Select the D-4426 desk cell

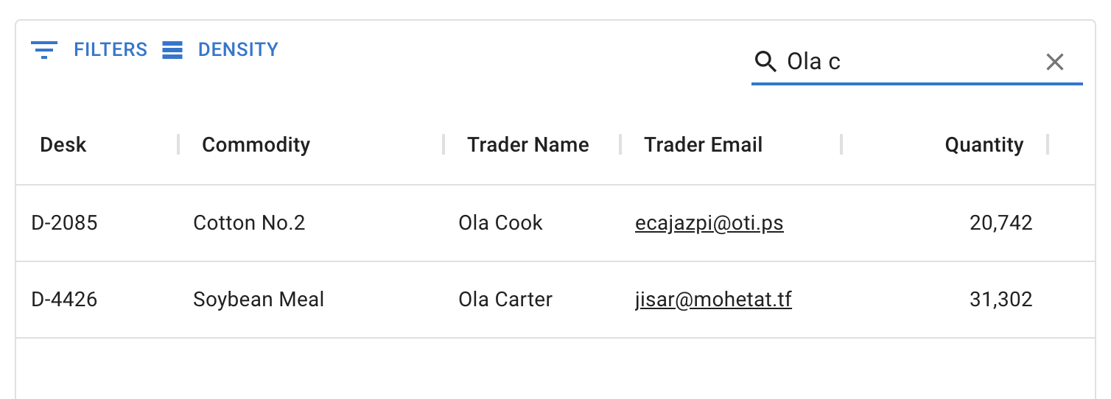point(65,300)
